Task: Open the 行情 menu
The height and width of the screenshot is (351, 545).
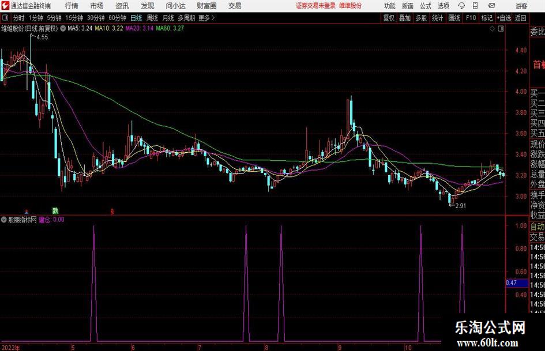Action: [72, 6]
